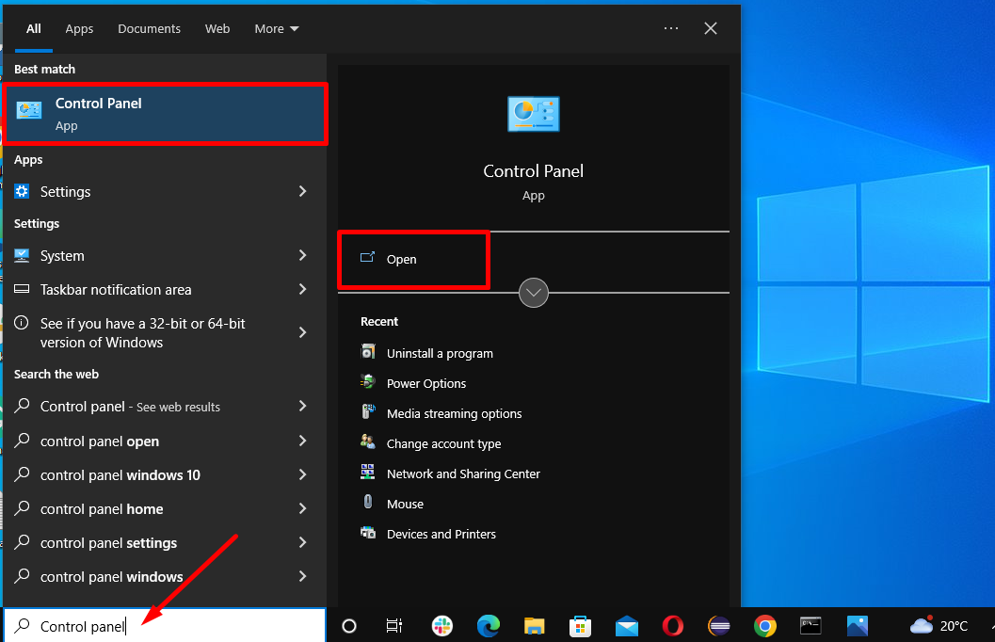Expand the chevron next to System

(303, 255)
